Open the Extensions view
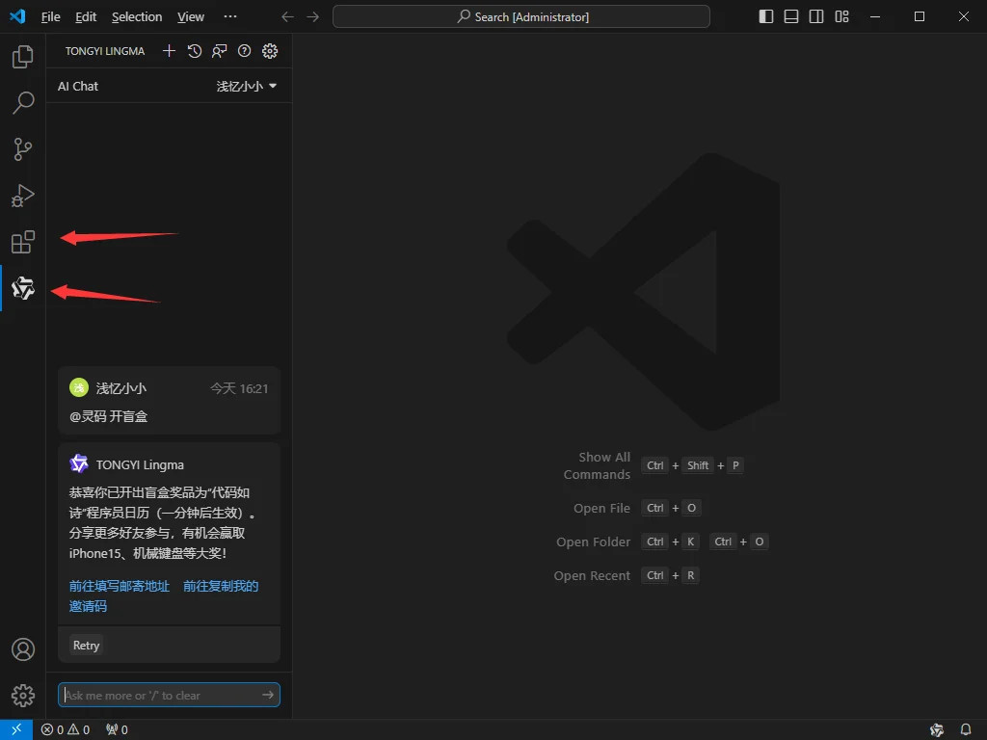 [23, 242]
